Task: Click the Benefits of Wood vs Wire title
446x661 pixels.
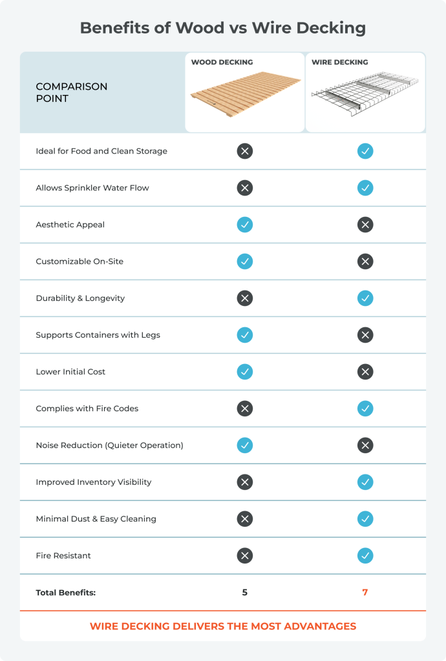Action: [x=223, y=28]
